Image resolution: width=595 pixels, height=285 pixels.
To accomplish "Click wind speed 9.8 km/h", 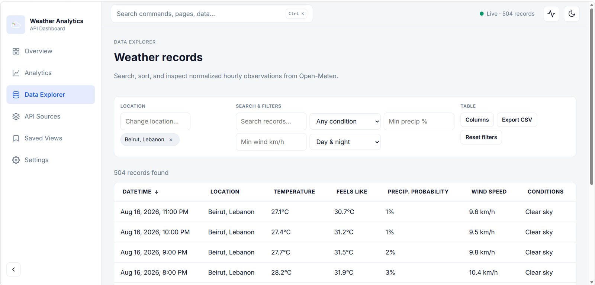I will click(482, 252).
